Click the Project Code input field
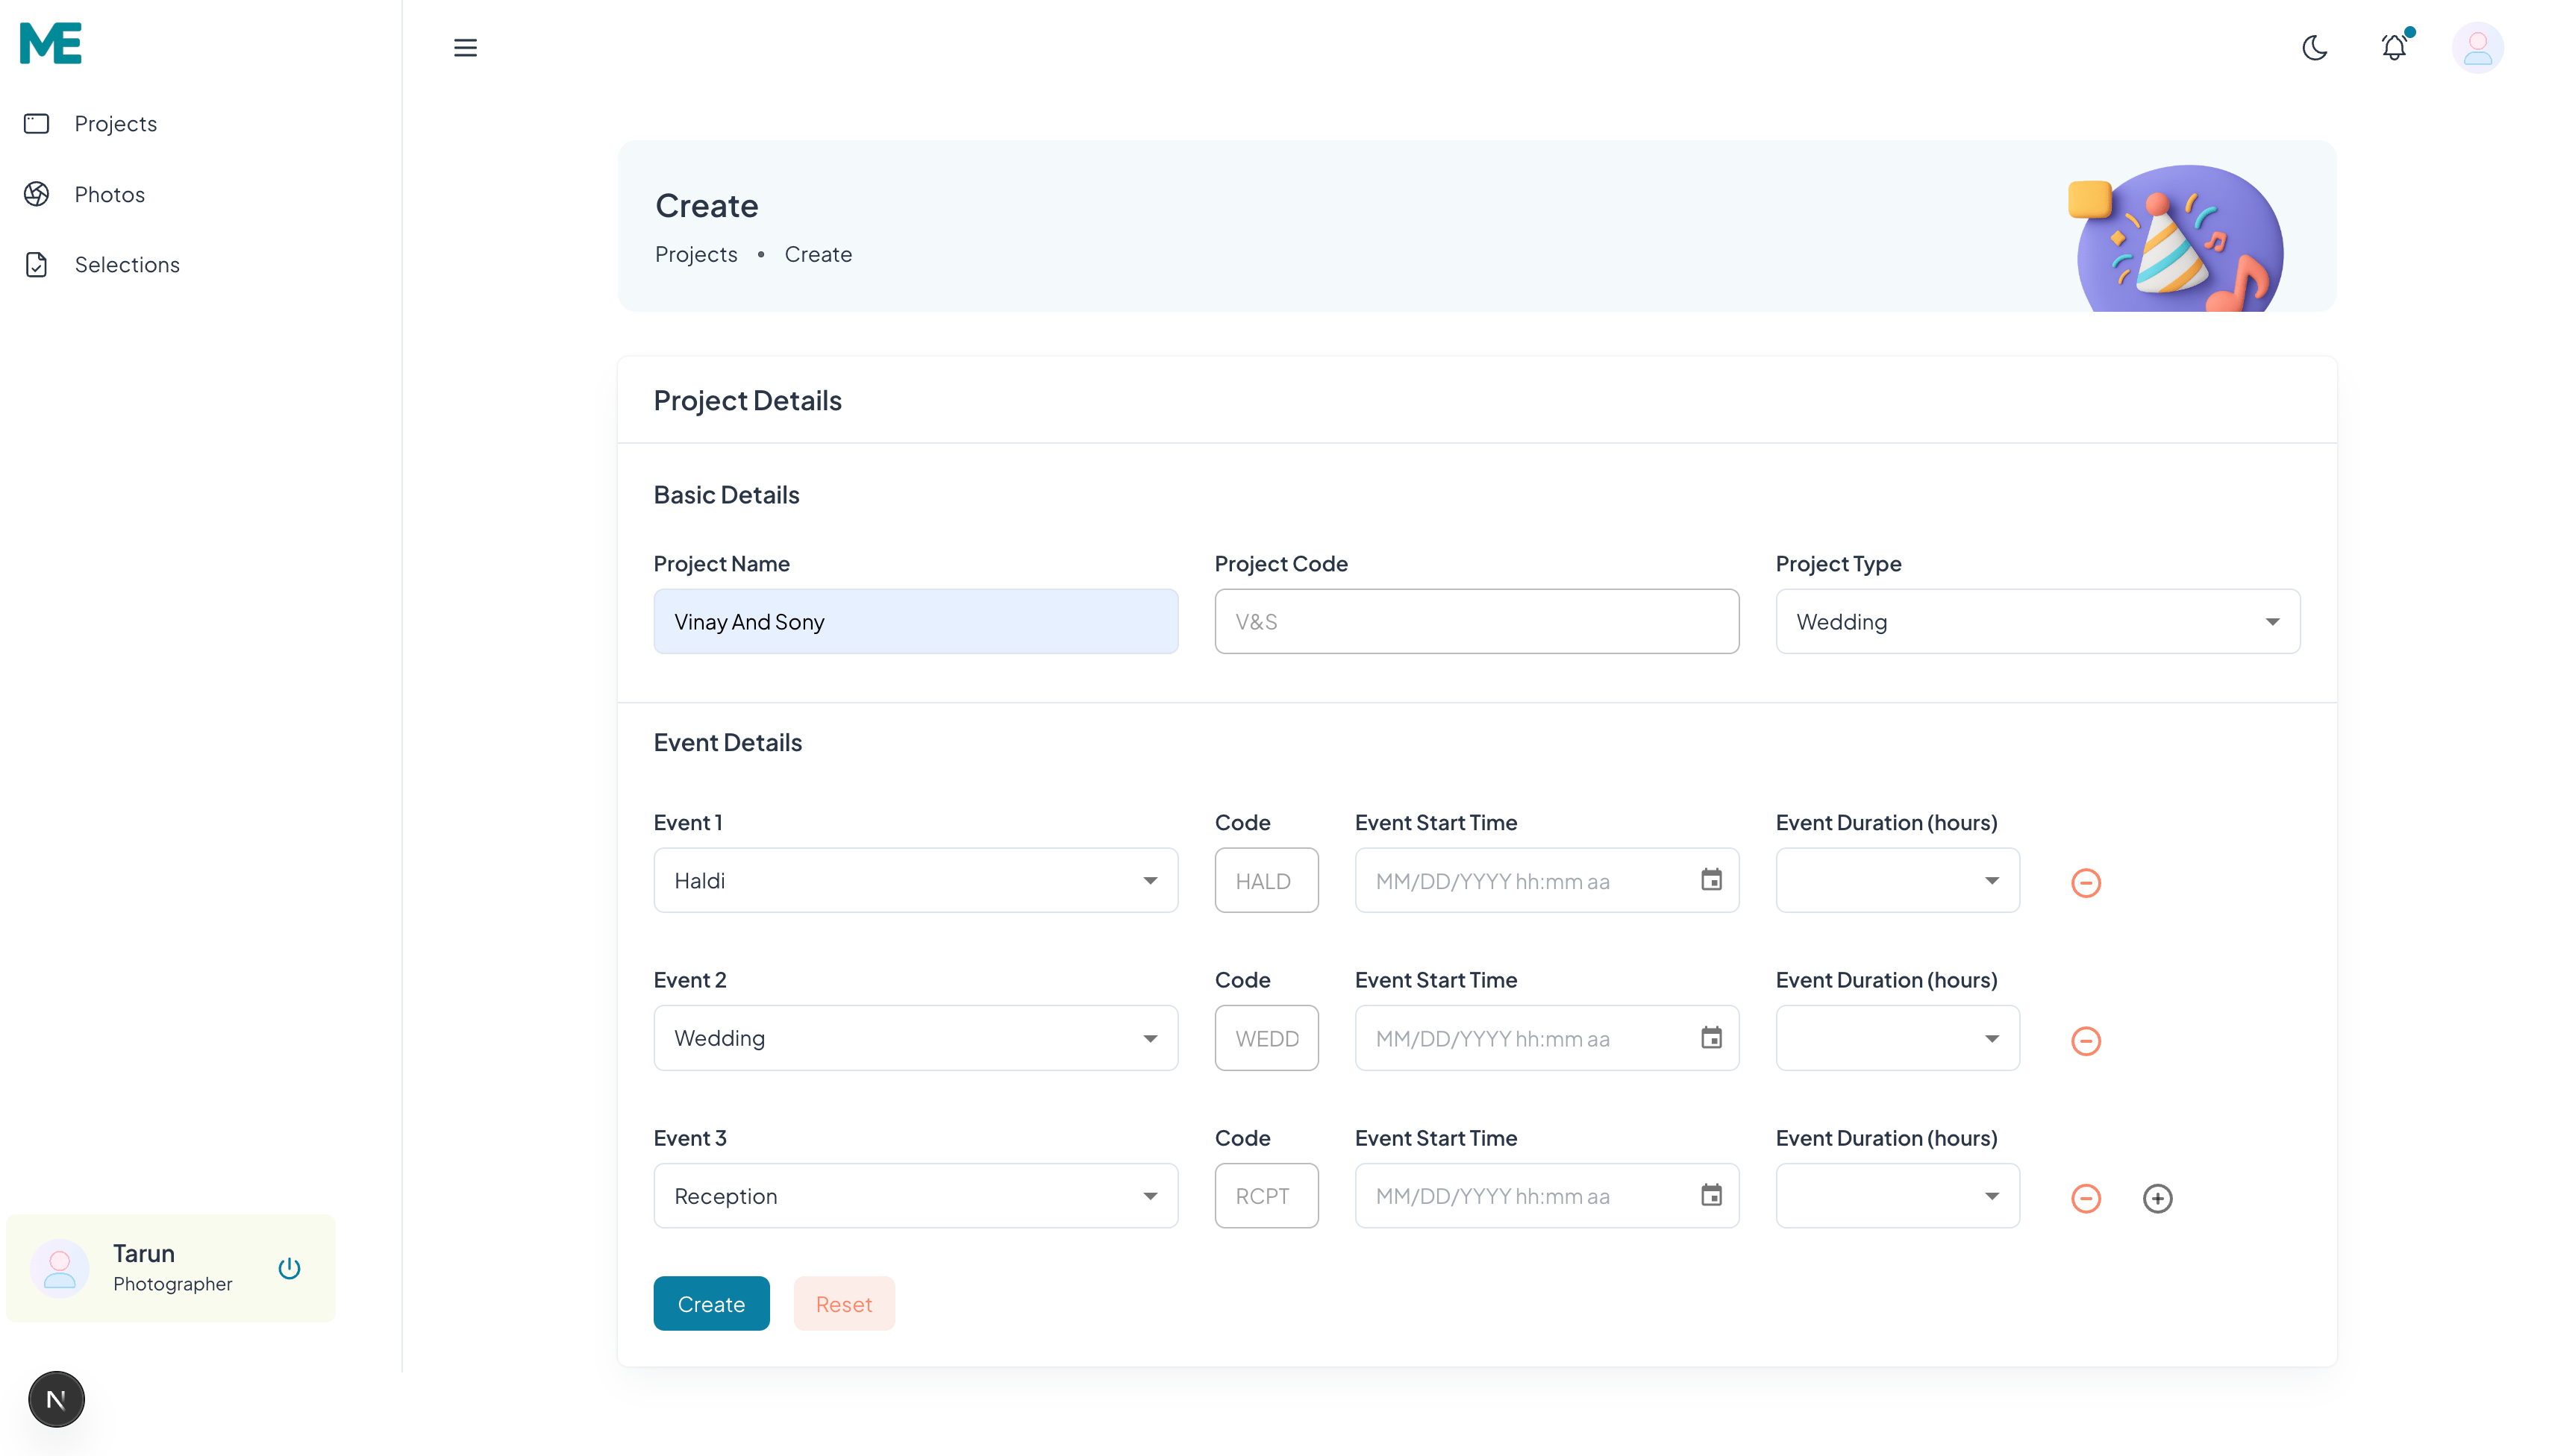This screenshot has height=1456, width=2552. pos(1475,621)
